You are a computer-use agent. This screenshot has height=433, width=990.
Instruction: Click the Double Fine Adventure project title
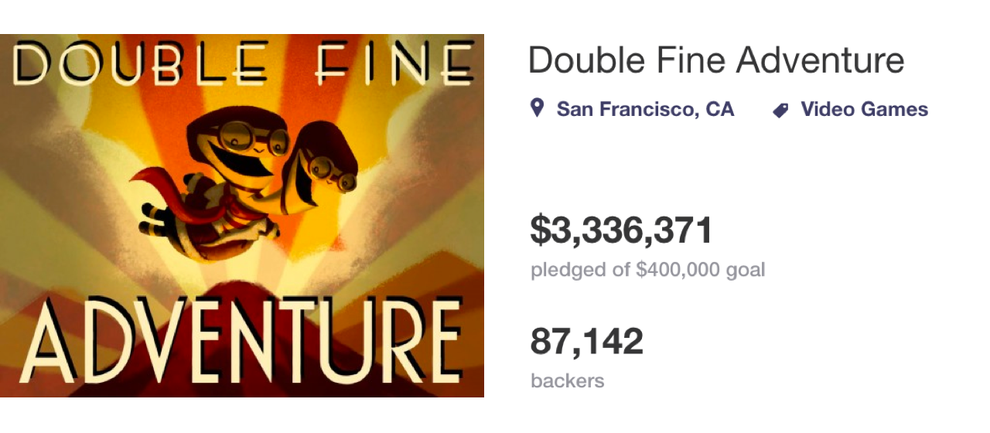click(715, 60)
